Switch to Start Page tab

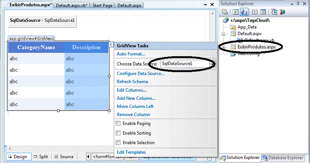point(103,5)
